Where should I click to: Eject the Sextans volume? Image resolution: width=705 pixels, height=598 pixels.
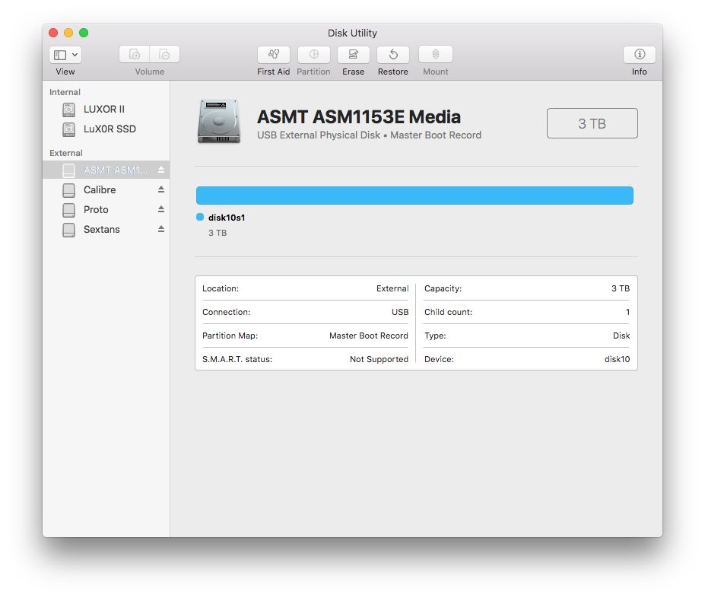pos(161,229)
